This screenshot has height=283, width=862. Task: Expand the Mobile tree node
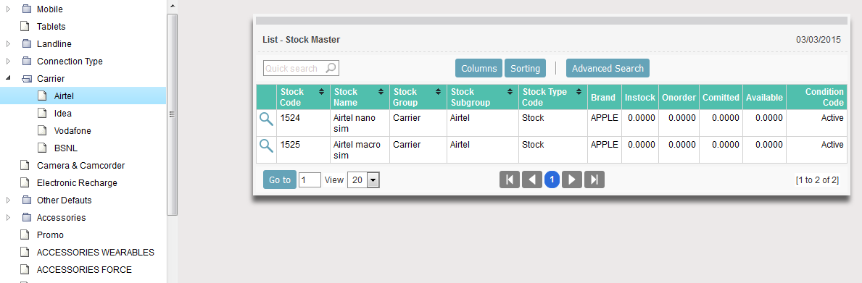click(8, 9)
